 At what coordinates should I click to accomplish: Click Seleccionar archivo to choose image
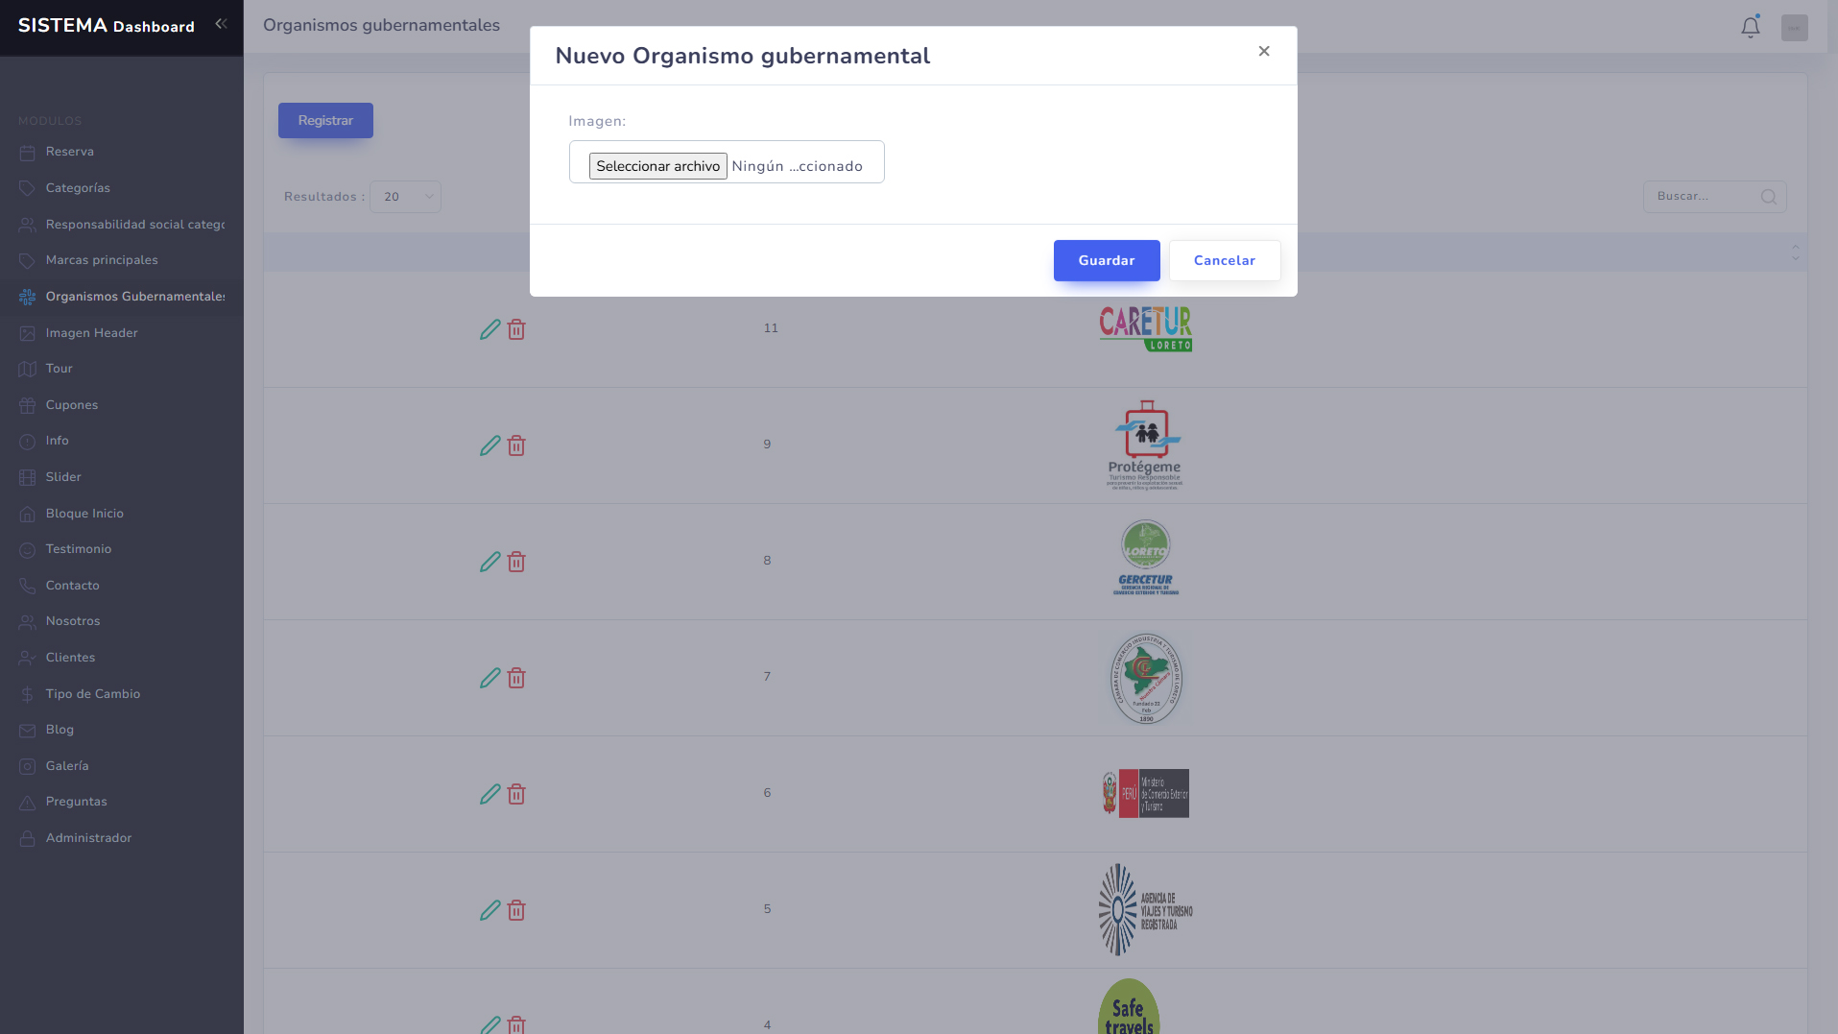(x=657, y=166)
